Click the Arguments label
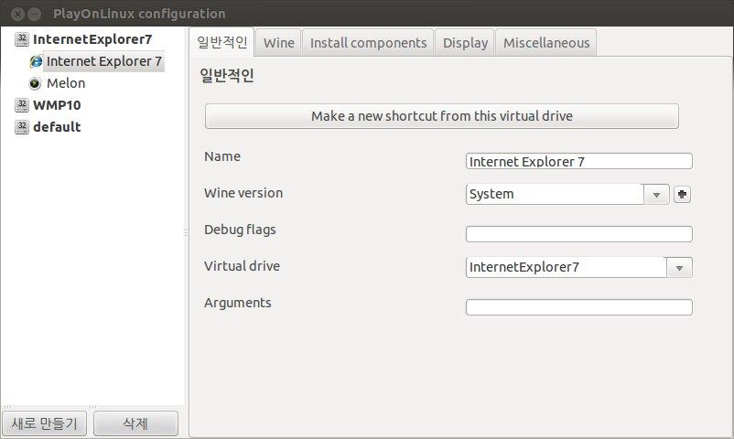 pyautogui.click(x=238, y=303)
